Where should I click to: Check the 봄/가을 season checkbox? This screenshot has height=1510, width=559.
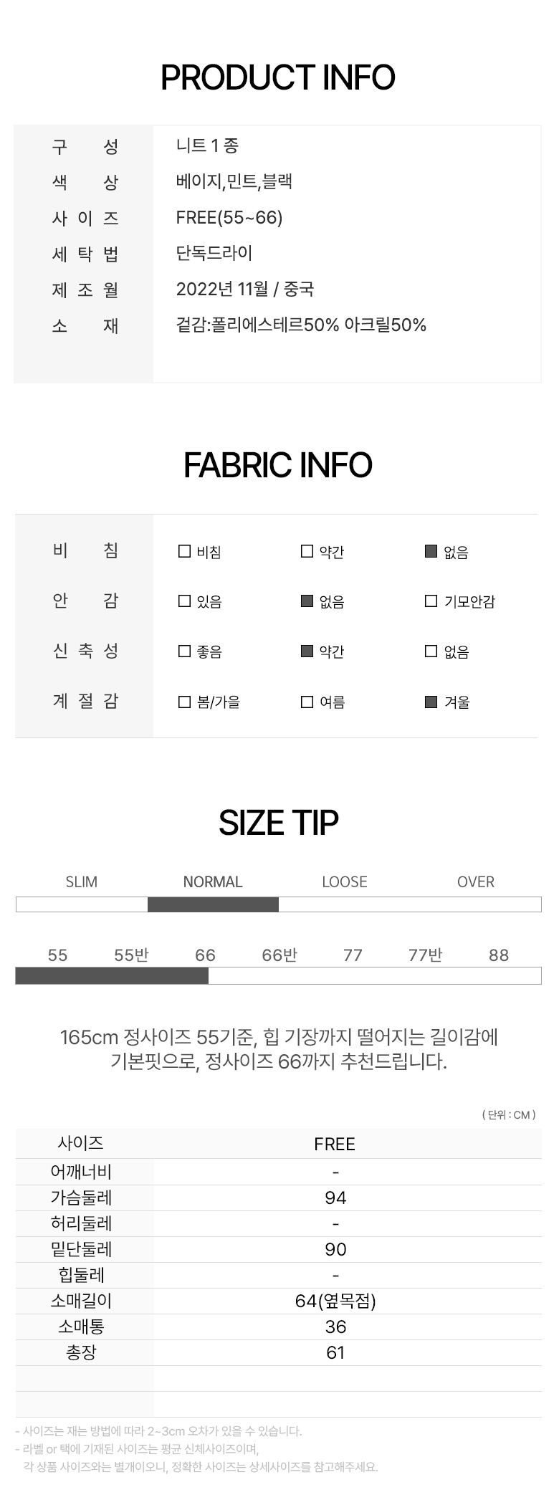pos(184,702)
